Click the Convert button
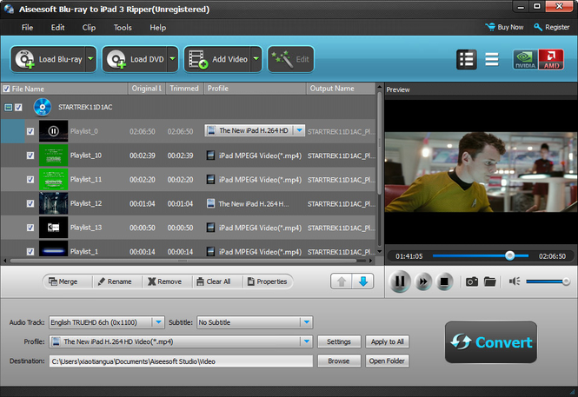578x397 pixels. point(491,342)
